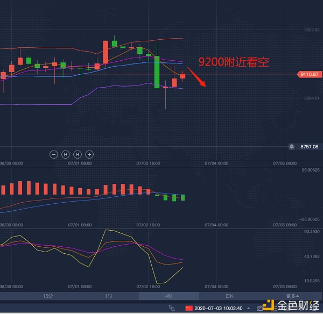Image resolution: width=323 pixels, height=314 pixels.
Task: Click the 9200附近看空 text annotation
Action: coord(233,62)
